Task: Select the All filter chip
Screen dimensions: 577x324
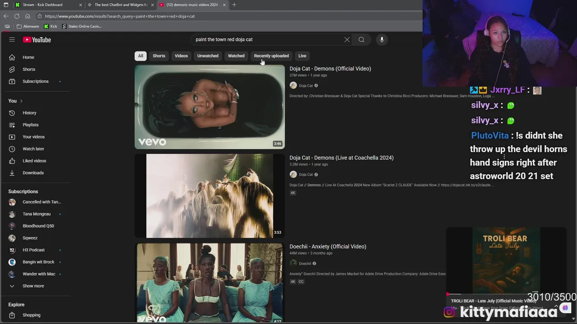Action: coord(141,56)
